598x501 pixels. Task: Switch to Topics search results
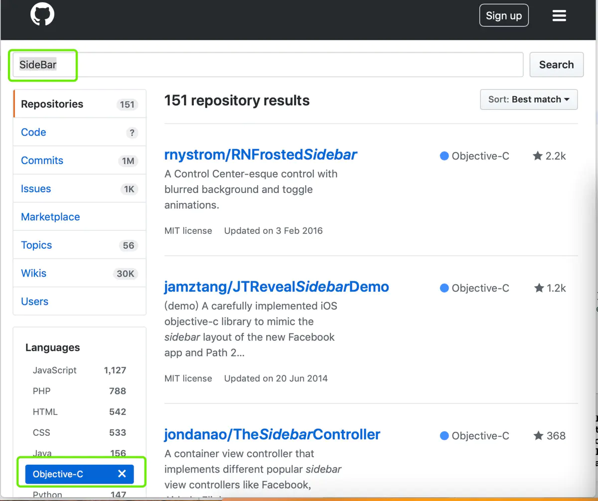point(80,245)
